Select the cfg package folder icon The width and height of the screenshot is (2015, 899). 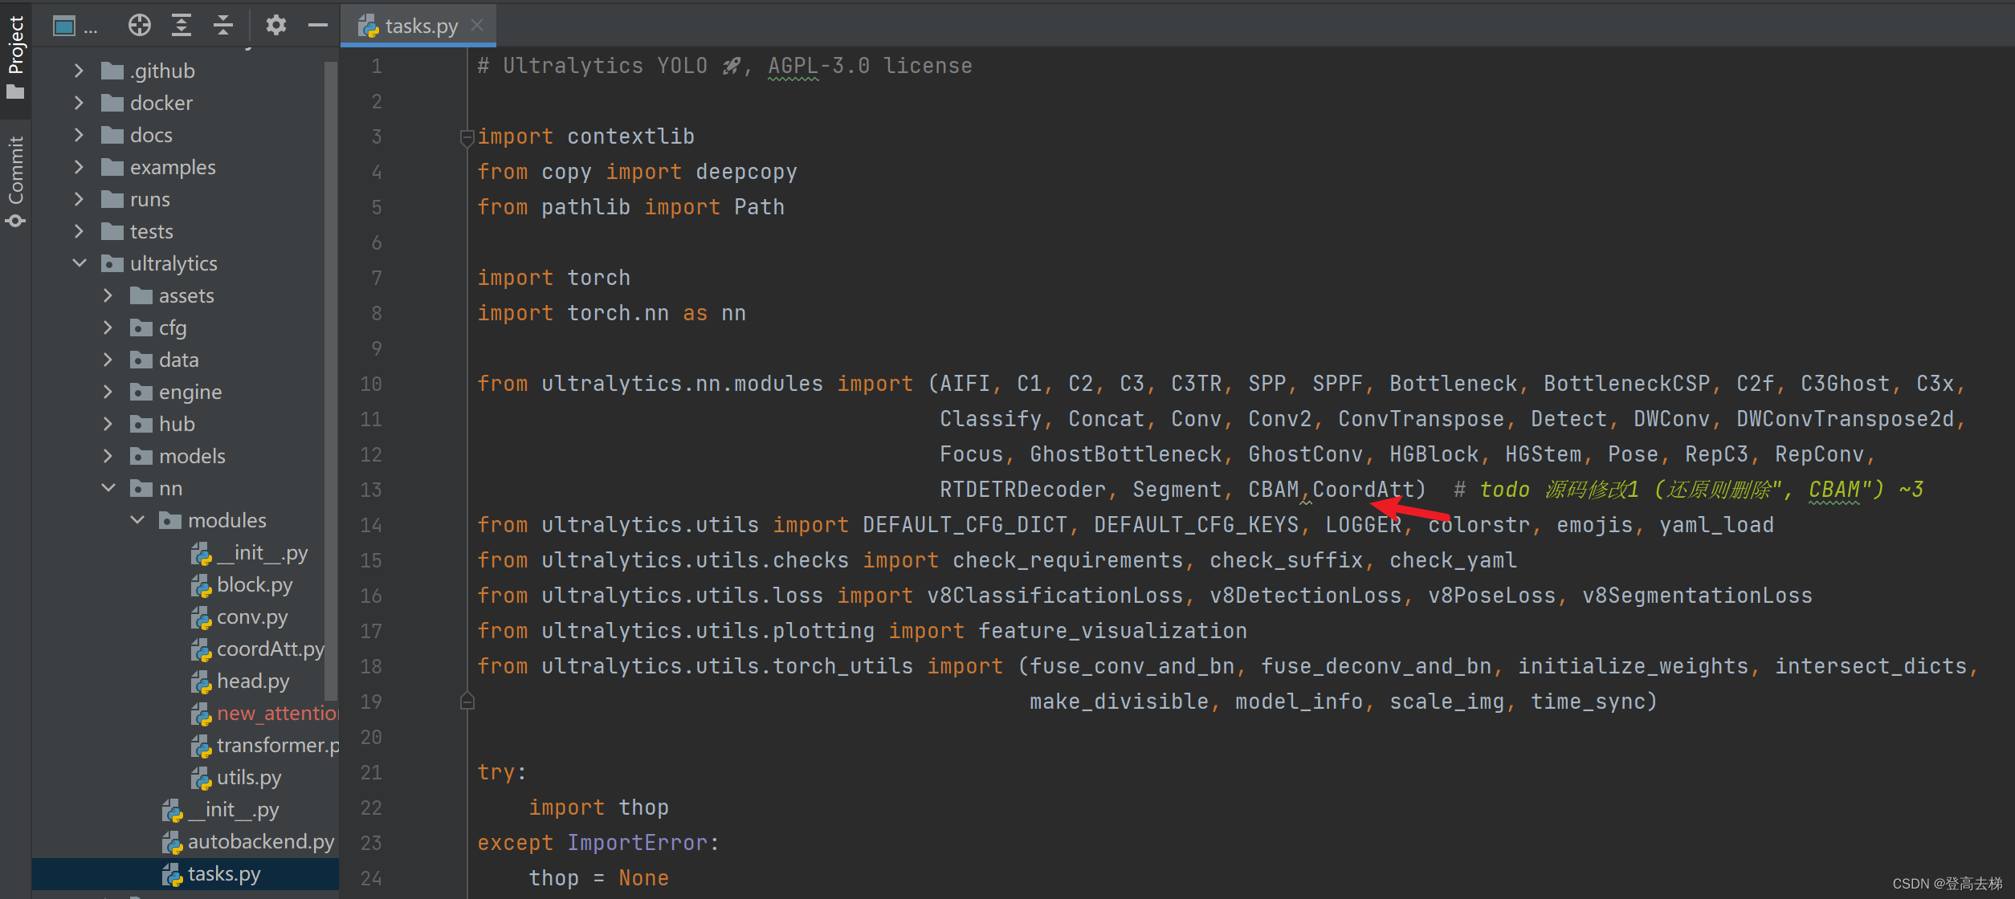[141, 328]
